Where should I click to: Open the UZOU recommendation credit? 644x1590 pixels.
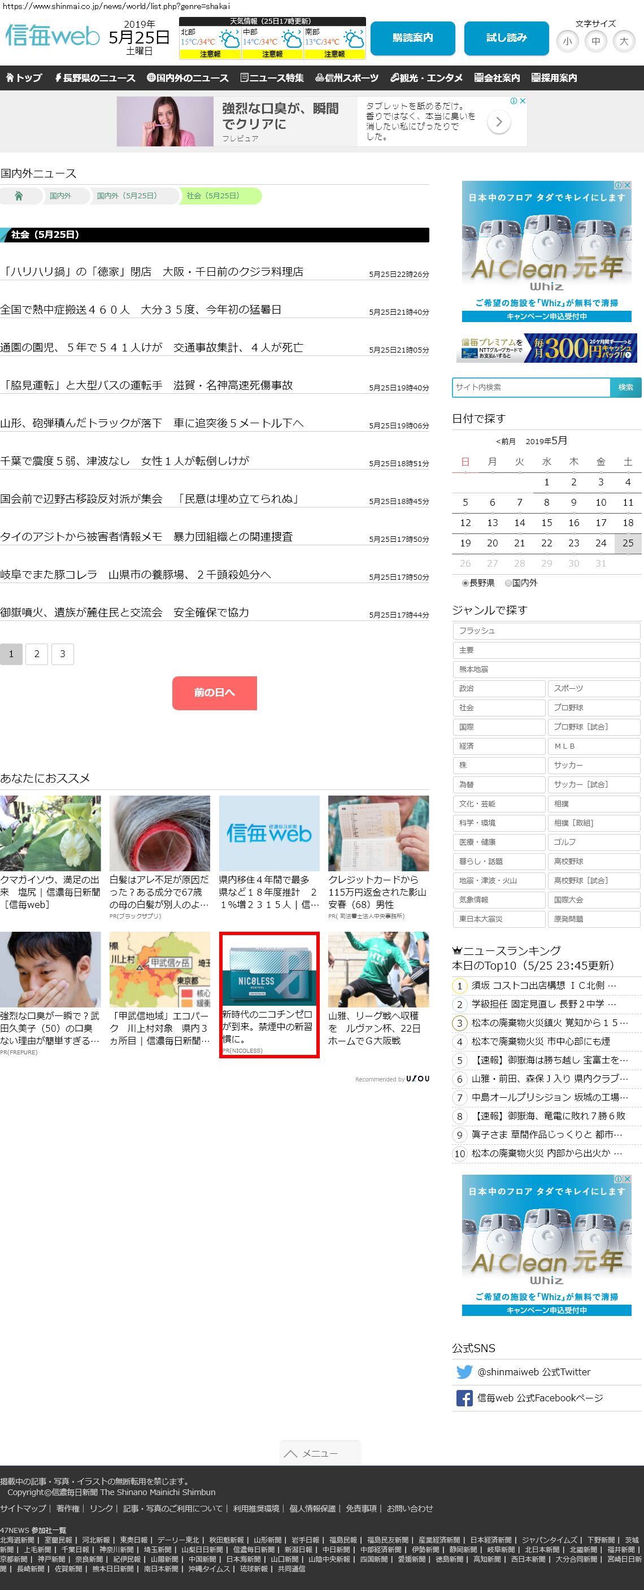click(392, 1079)
